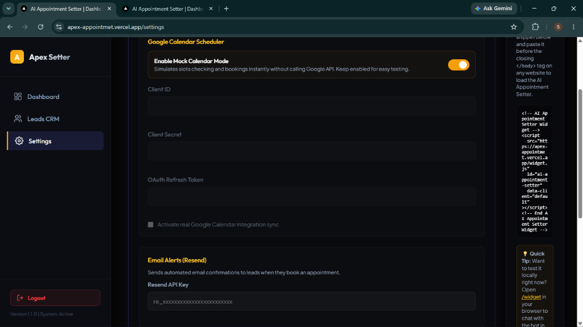
Task: Toggle Enable Mock Calendar Mode switch
Action: pos(458,65)
